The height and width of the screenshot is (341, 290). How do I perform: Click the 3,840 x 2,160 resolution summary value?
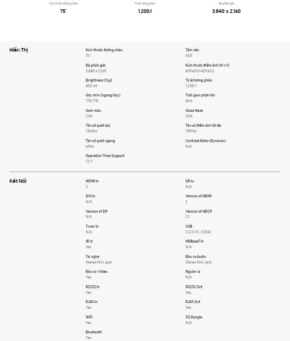226,11
